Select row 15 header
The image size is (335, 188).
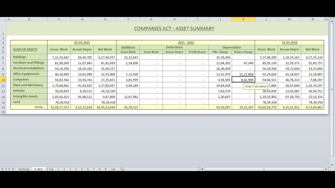tap(3, 107)
